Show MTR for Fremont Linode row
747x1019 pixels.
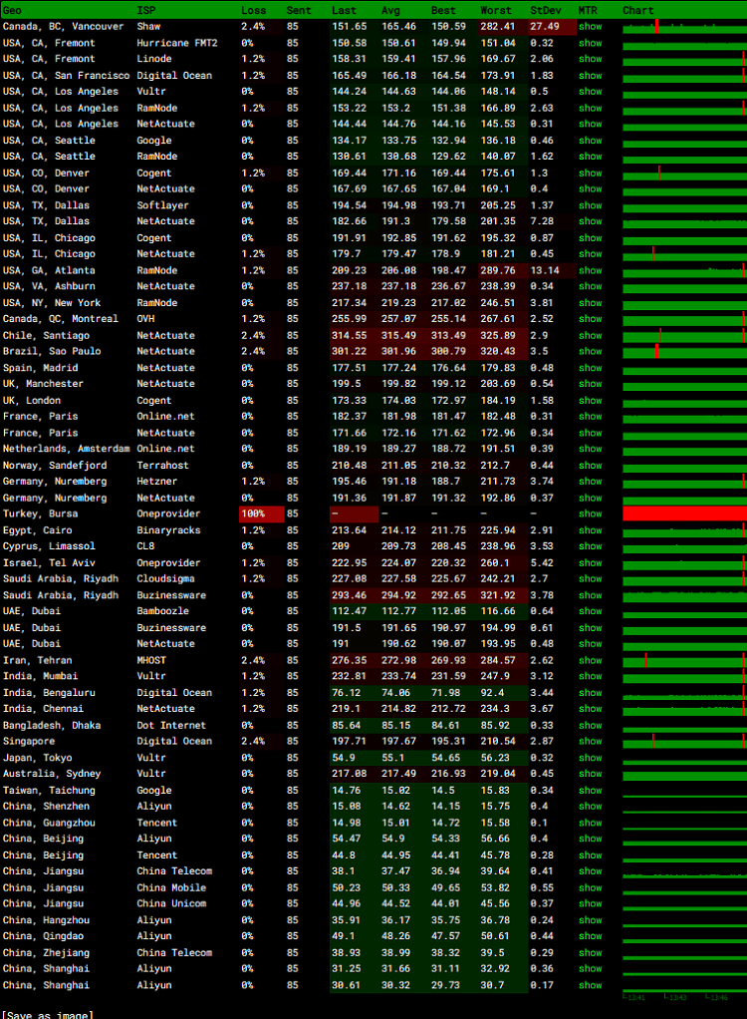coord(591,59)
